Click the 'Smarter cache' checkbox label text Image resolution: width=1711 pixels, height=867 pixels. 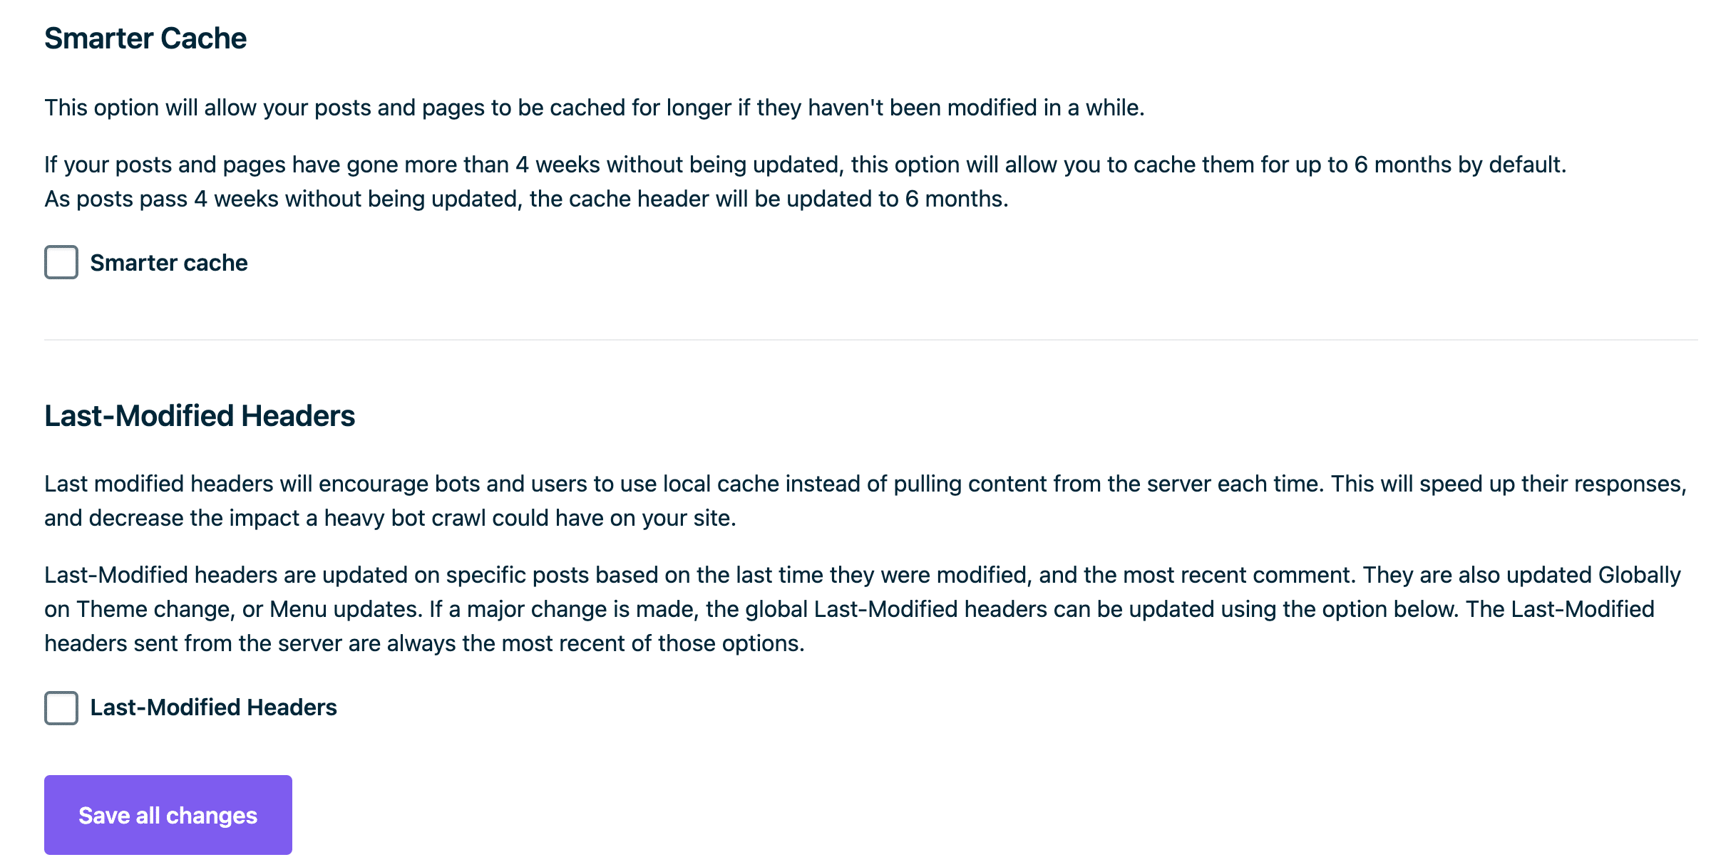169,263
